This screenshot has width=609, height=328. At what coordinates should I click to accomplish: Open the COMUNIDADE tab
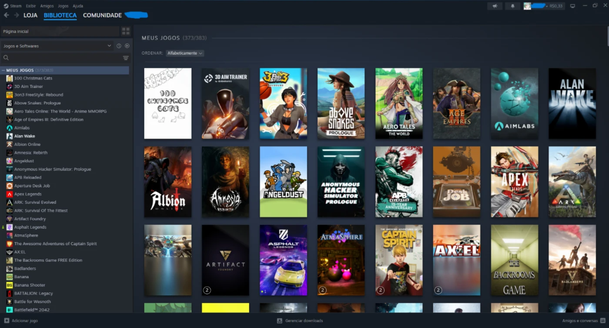pyautogui.click(x=102, y=15)
